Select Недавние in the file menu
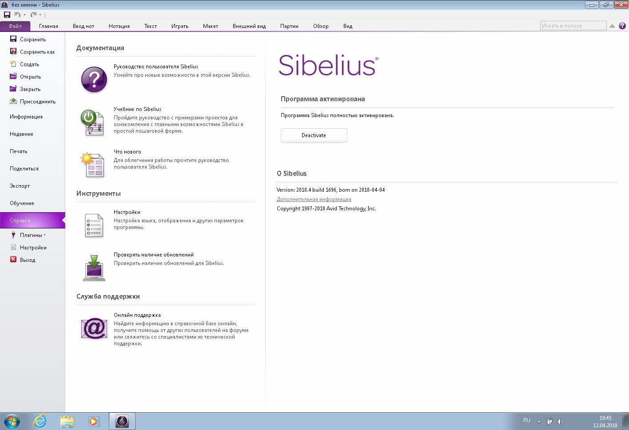629x430 pixels. [32, 134]
